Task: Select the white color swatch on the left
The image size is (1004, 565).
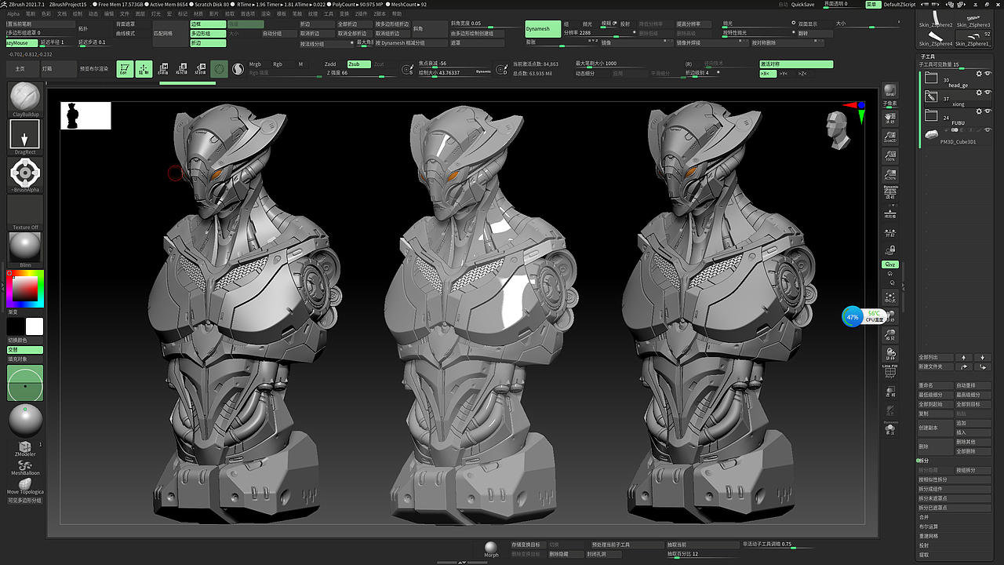Action: click(35, 326)
